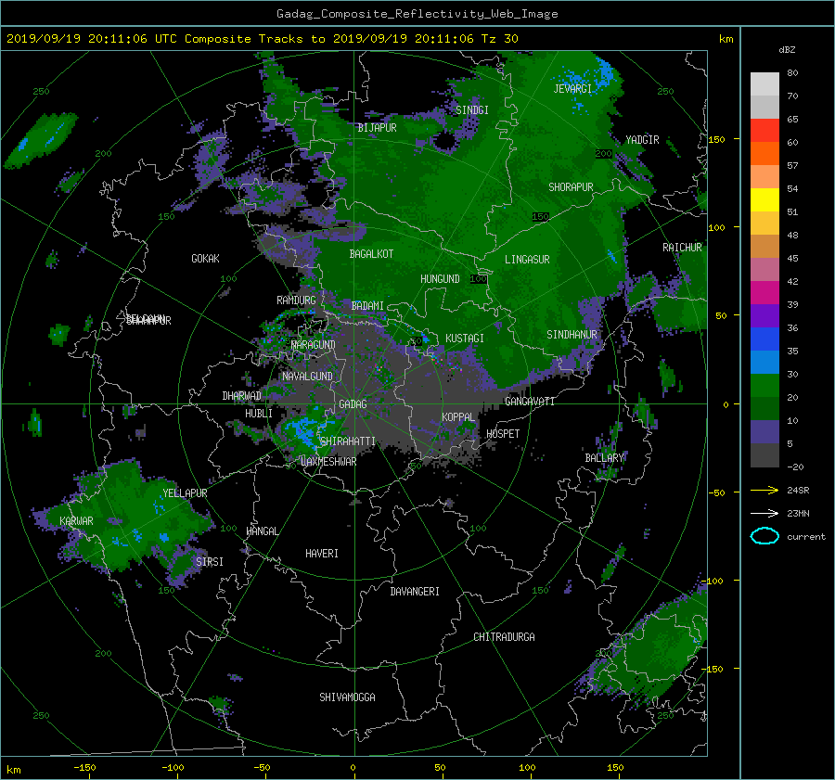Click the JEVARGI label

click(x=572, y=89)
